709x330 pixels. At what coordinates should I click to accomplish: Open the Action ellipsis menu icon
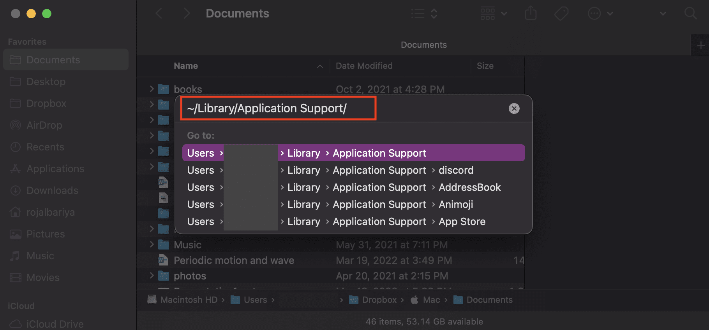coord(600,14)
